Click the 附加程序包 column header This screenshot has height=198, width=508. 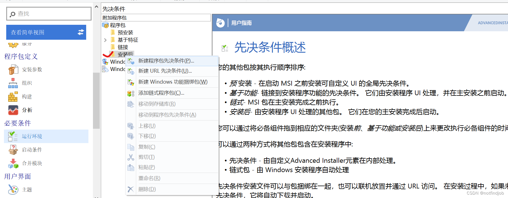[156, 18]
